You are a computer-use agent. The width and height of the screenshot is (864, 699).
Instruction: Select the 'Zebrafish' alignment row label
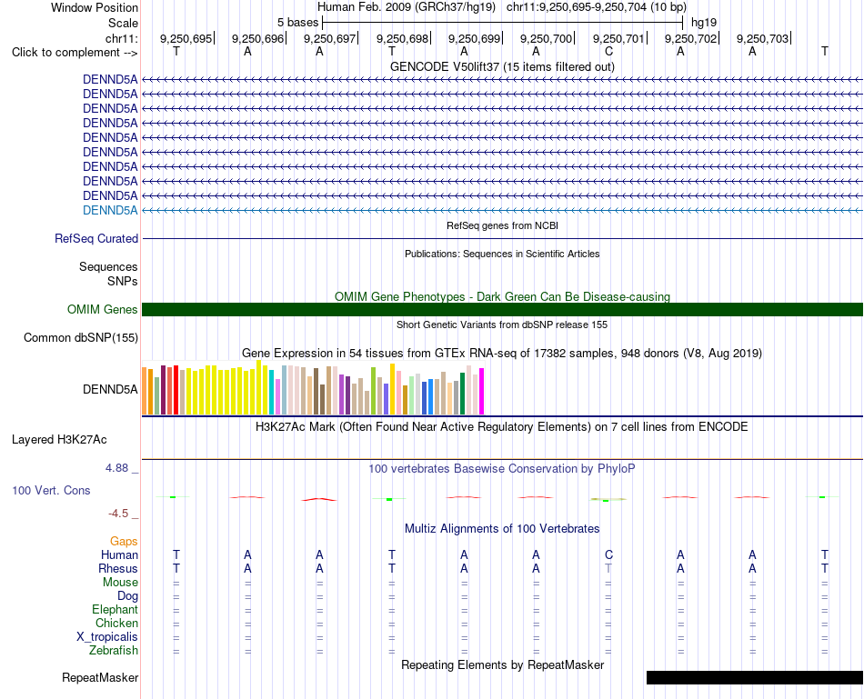click(x=114, y=651)
